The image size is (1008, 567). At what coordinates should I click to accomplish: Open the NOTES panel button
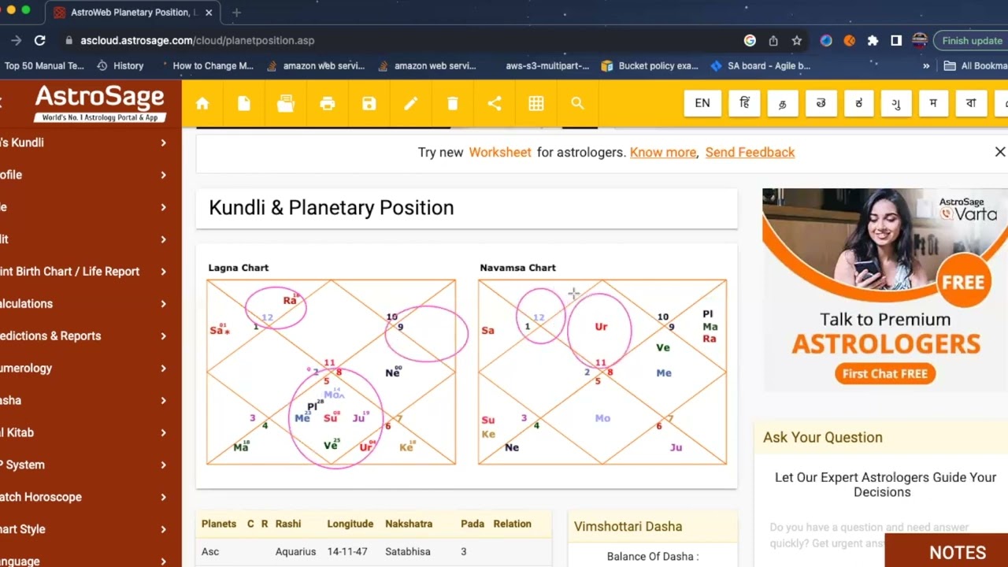[x=947, y=551]
